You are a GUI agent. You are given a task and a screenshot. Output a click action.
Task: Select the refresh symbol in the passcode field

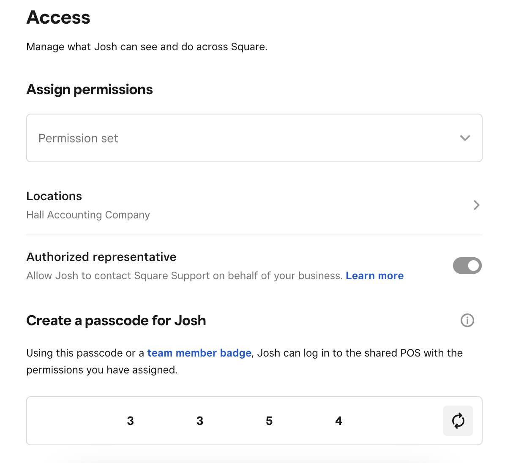(x=458, y=420)
